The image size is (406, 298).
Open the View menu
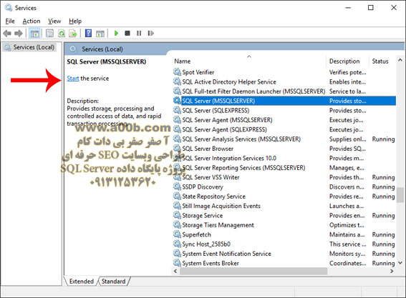coord(54,21)
